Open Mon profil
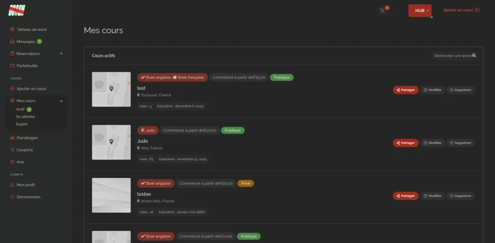 [26, 185]
